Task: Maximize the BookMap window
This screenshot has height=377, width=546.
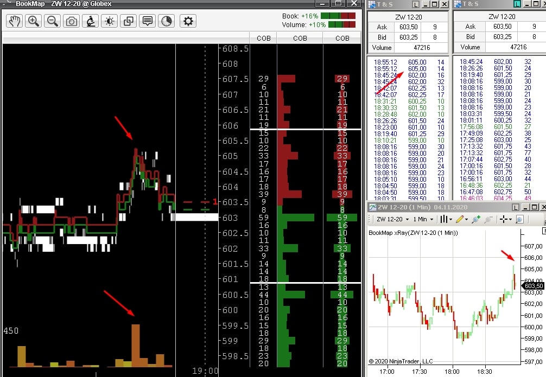Action: (x=338, y=3)
